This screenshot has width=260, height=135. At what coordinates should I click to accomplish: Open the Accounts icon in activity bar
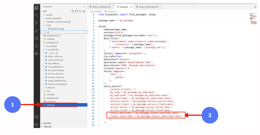[x=36, y=117]
